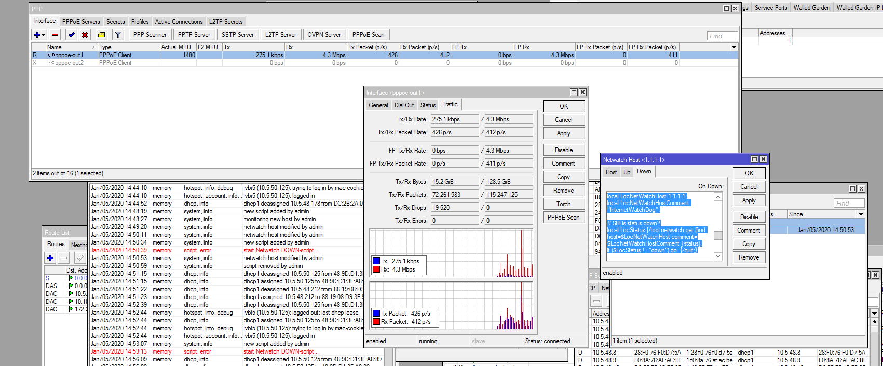Click the PPP Scanner button
This screenshot has height=366, width=883.
150,35
